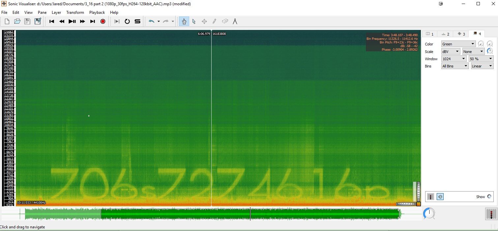Open a file with the folder icon

[17, 21]
